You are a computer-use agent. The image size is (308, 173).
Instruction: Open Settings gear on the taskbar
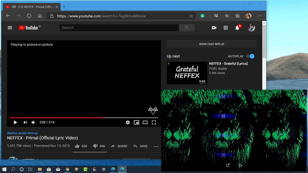coord(104,169)
